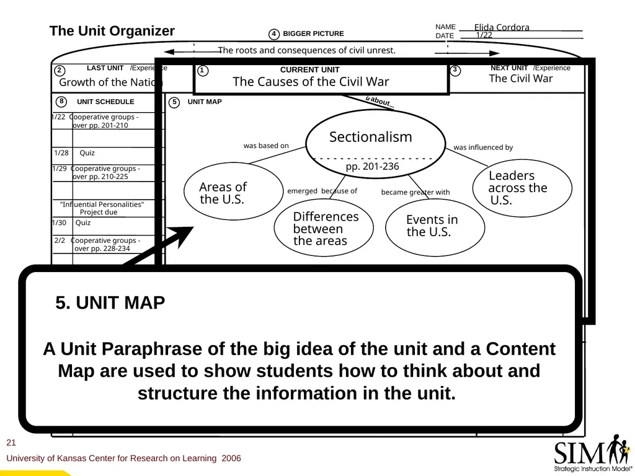Click the 'CURRENT UNIT' label
The height and width of the screenshot is (476, 635).
coord(310,69)
